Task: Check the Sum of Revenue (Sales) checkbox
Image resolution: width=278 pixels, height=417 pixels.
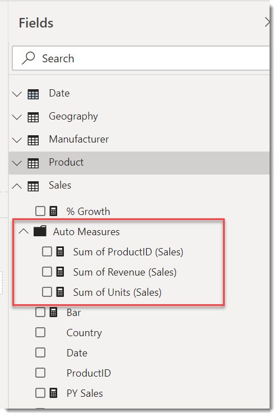Action: (47, 272)
